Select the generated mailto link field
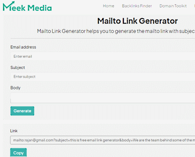The image size is (195, 157). 103,140
